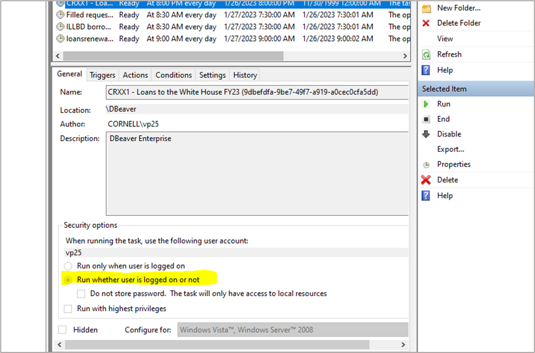Image resolution: width=535 pixels, height=353 pixels.
Task: Click Export... for the selected task
Action: 450,149
